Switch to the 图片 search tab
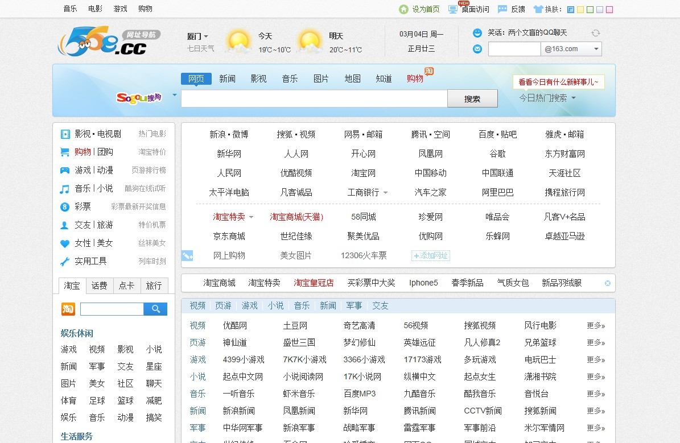 321,78
